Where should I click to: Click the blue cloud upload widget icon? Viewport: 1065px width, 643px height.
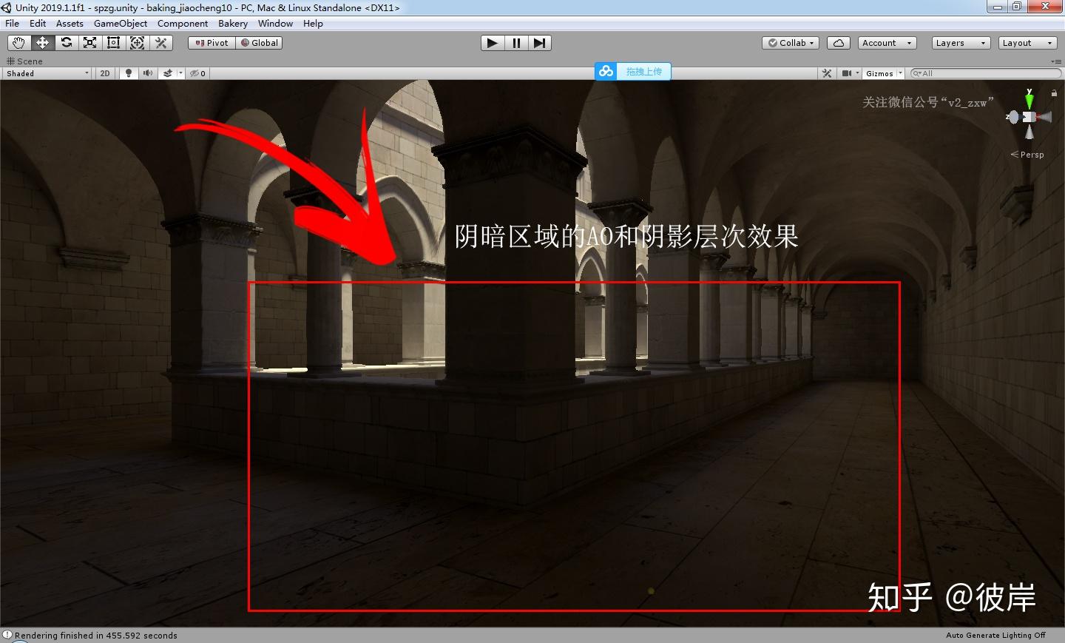coord(606,71)
